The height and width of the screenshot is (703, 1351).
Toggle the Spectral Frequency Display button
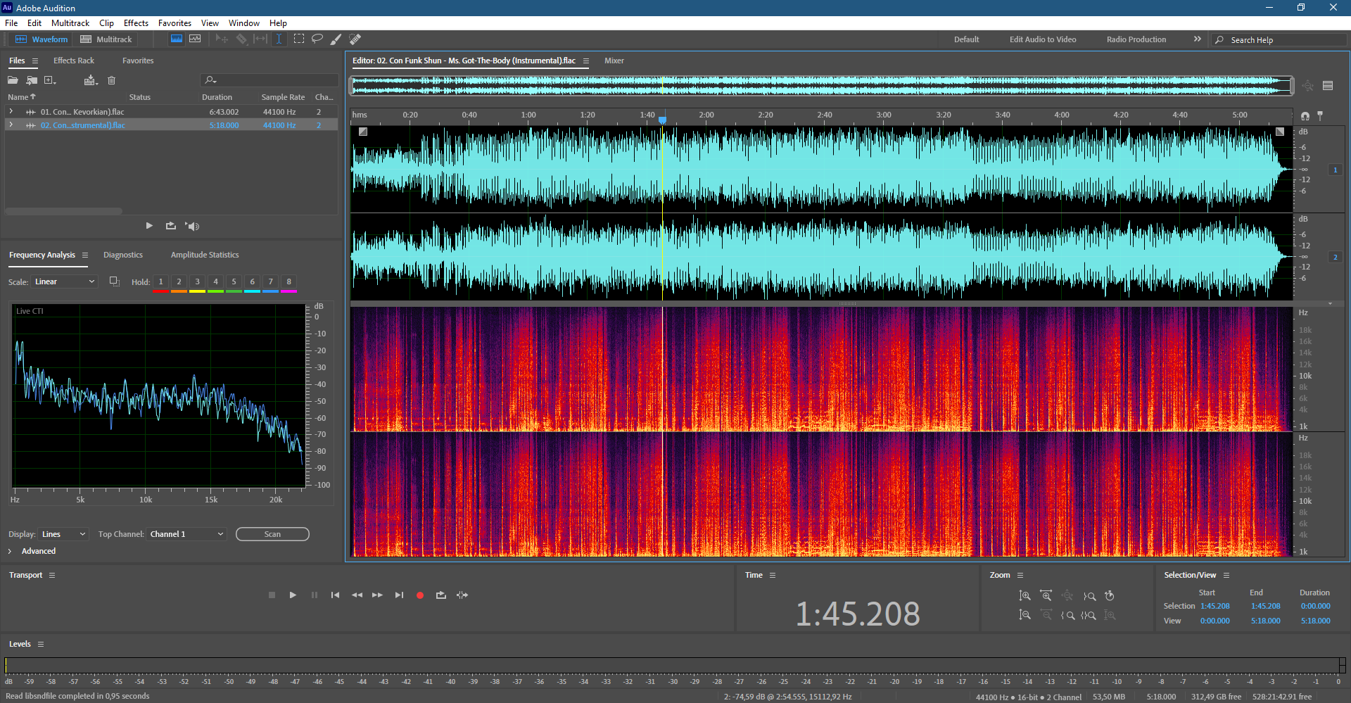pyautogui.click(x=177, y=39)
